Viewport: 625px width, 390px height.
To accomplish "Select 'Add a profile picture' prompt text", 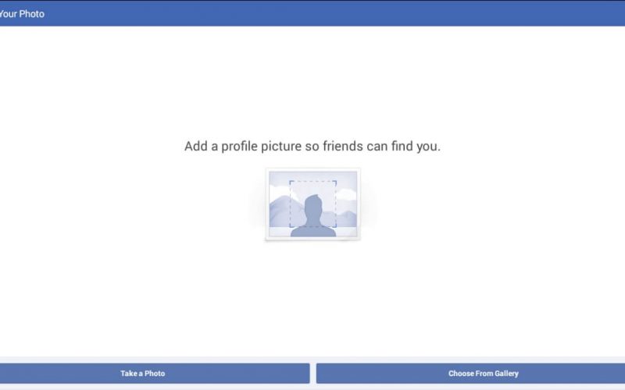I will click(x=312, y=146).
